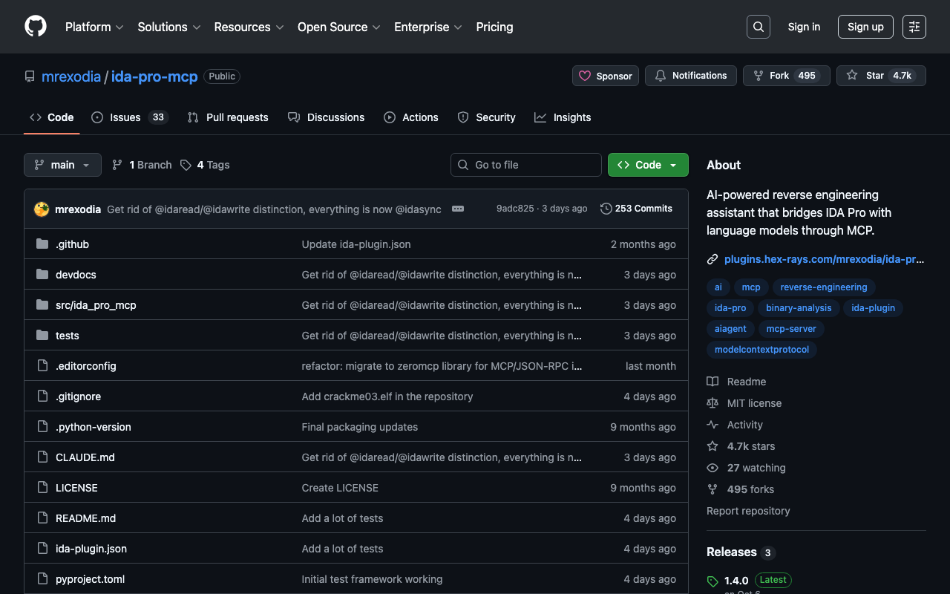
Task: Open the search magnifier icon
Action: [x=758, y=27]
